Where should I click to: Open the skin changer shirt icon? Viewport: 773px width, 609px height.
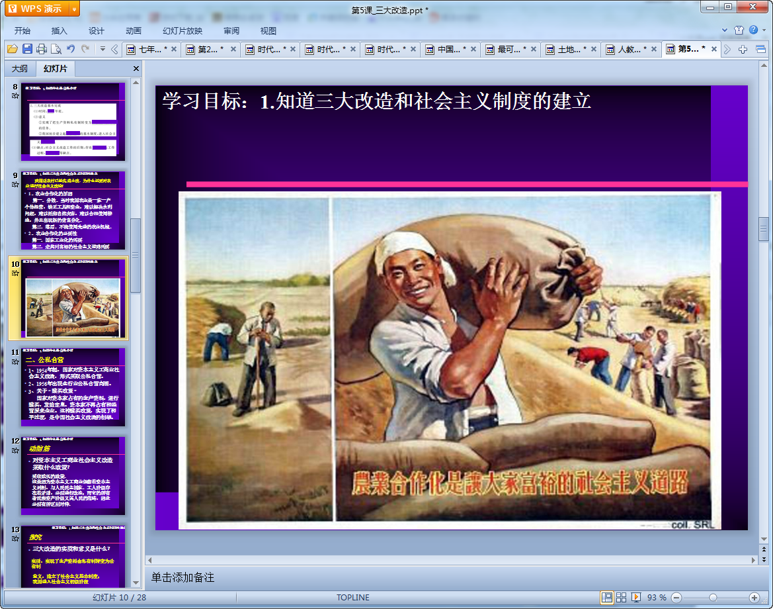point(739,30)
